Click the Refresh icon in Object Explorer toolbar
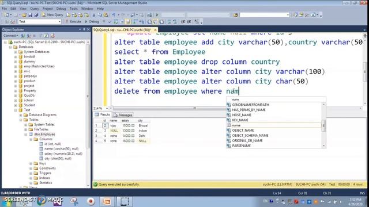The image size is (369, 207). click(46, 36)
